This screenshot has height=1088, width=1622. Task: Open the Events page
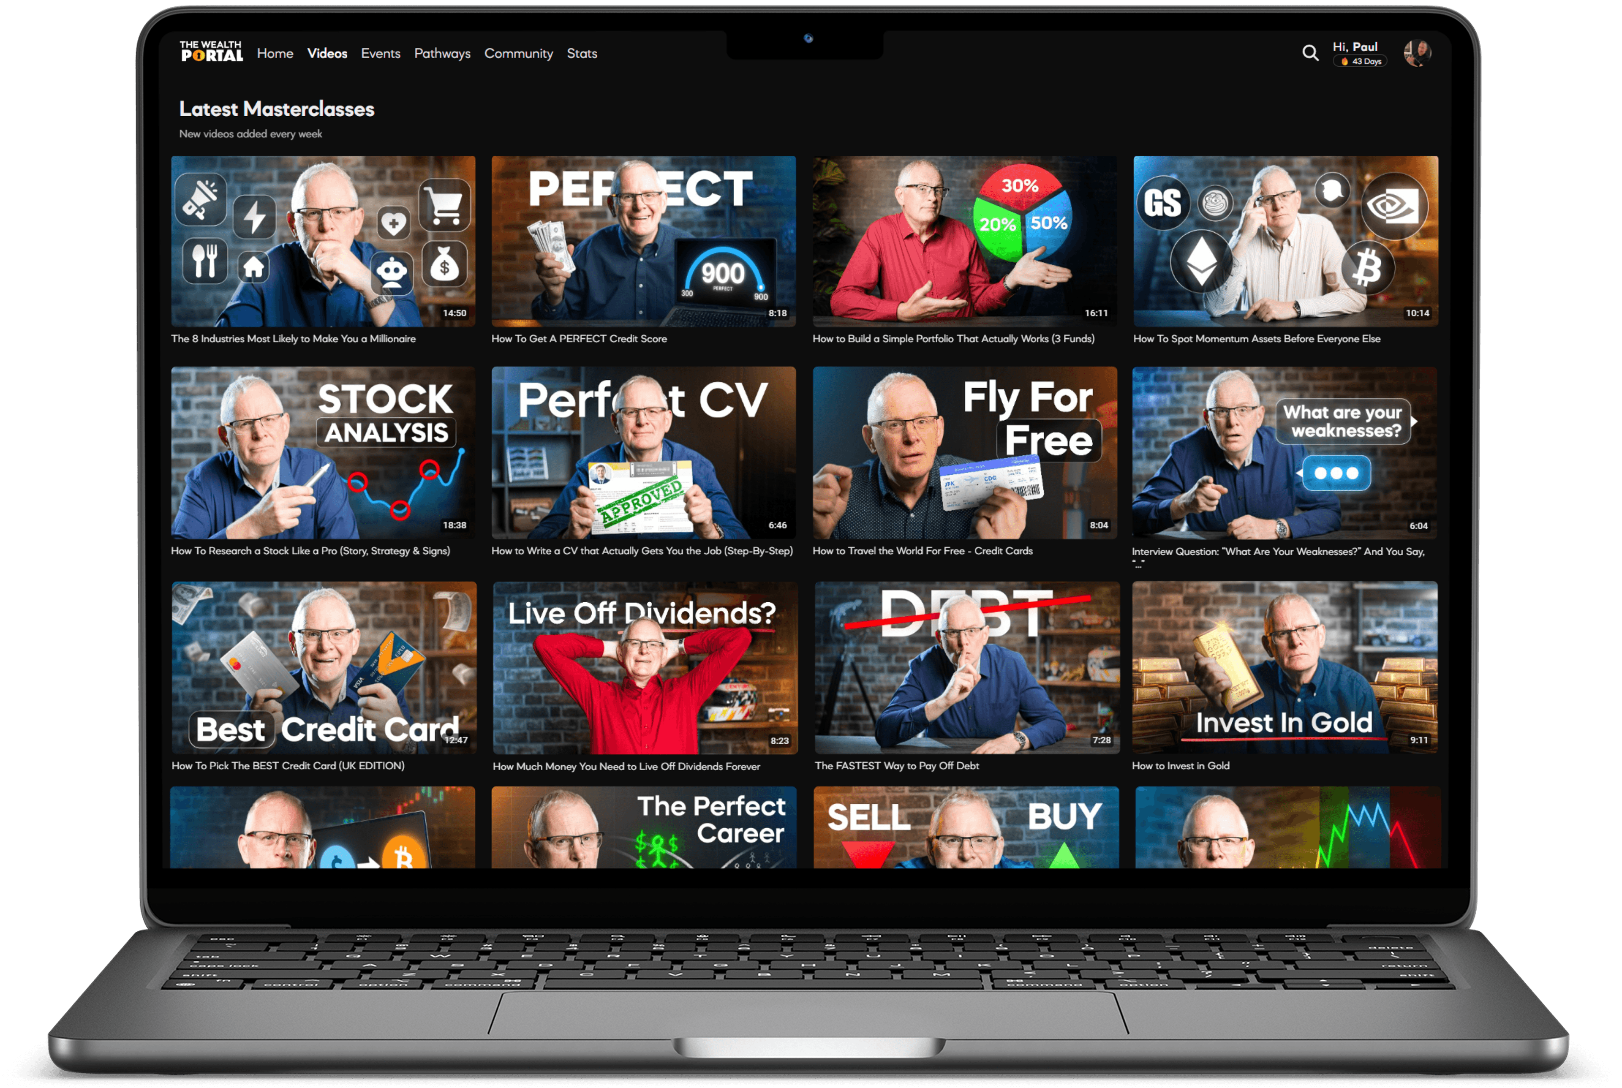(380, 53)
